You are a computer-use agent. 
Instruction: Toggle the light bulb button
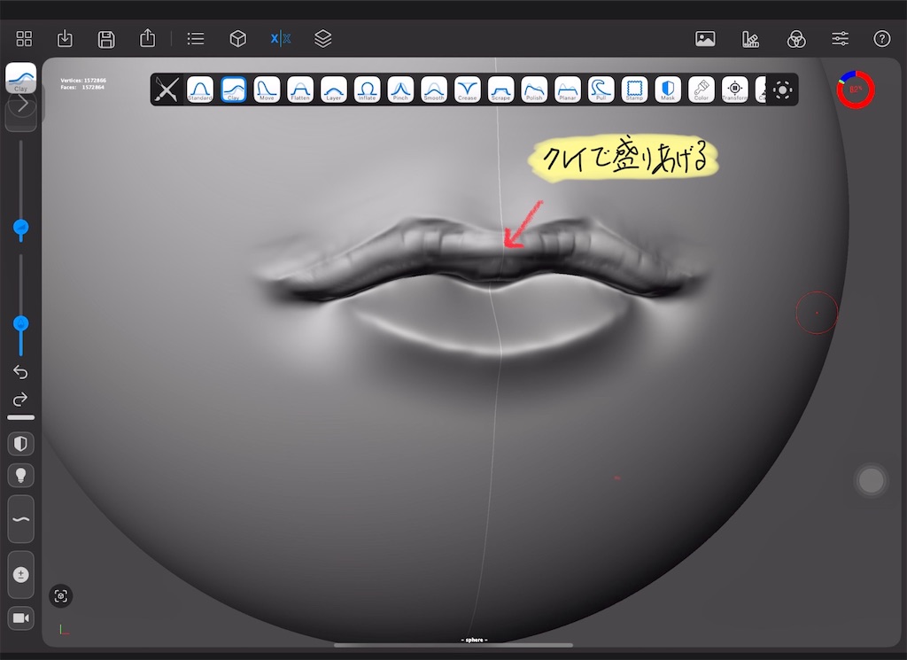(x=21, y=476)
